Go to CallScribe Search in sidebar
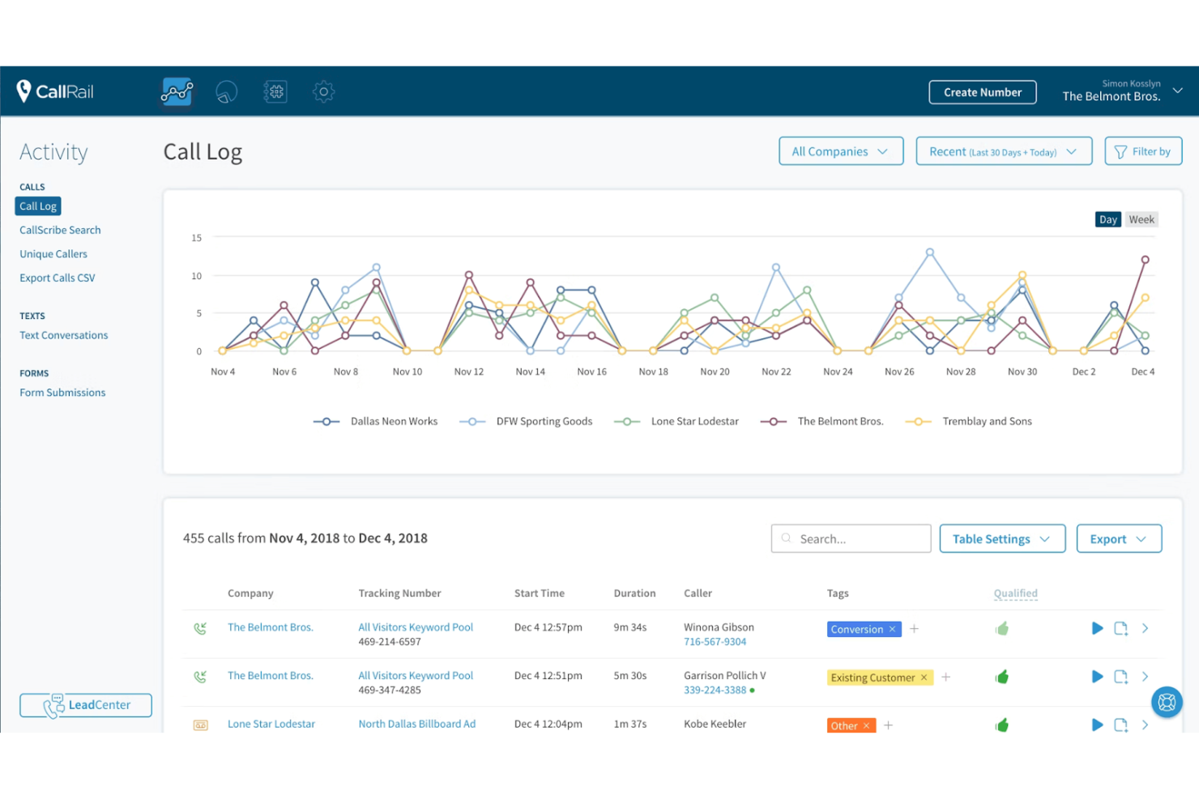This screenshot has height=799, width=1199. coord(60,230)
